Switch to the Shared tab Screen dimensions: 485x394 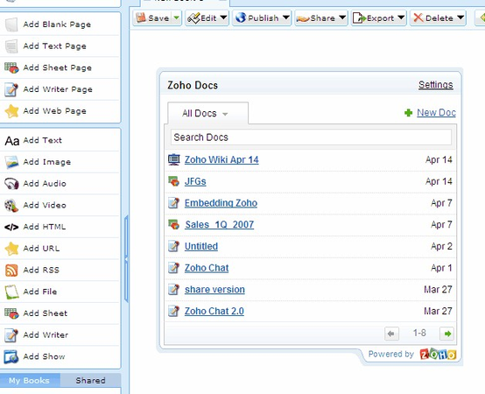[90, 380]
